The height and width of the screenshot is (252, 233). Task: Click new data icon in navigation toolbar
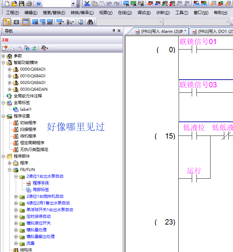point(4,48)
